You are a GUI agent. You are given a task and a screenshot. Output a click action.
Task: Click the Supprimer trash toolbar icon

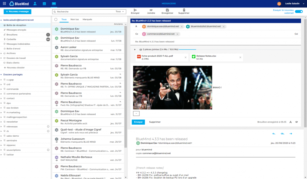pyautogui.click(x=184, y=10)
